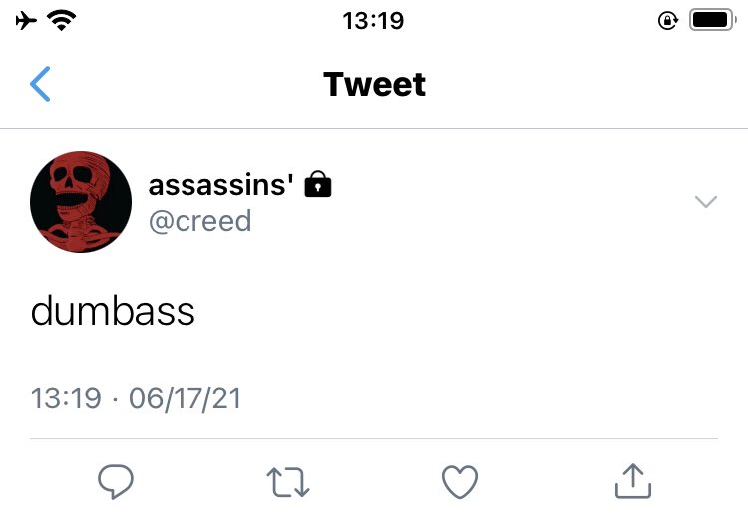Tap the padlock protected account icon

[318, 184]
